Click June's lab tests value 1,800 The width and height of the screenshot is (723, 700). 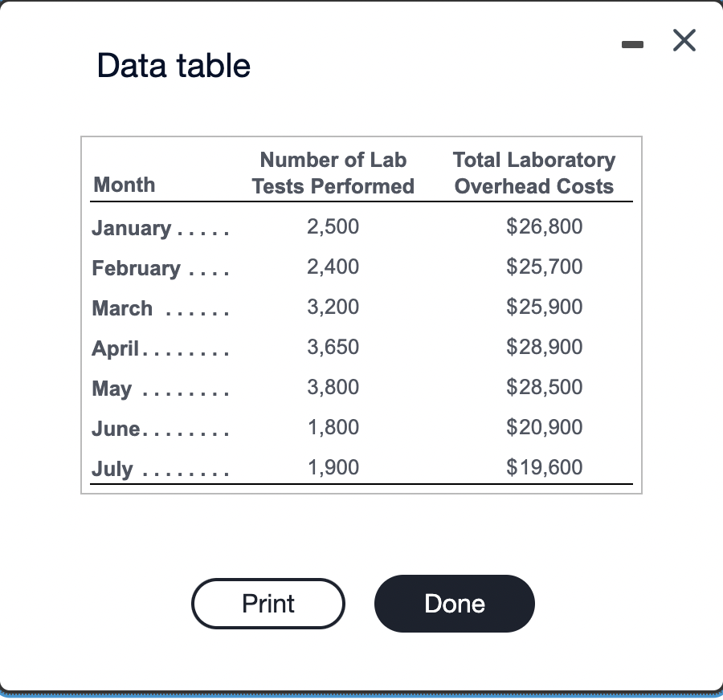click(333, 427)
